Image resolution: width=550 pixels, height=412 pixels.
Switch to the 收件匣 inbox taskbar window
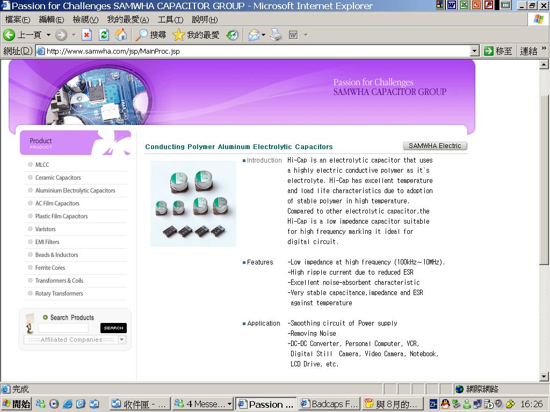[139, 404]
